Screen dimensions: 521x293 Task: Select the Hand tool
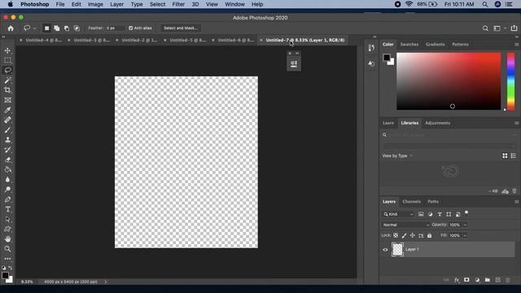pyautogui.click(x=7, y=238)
